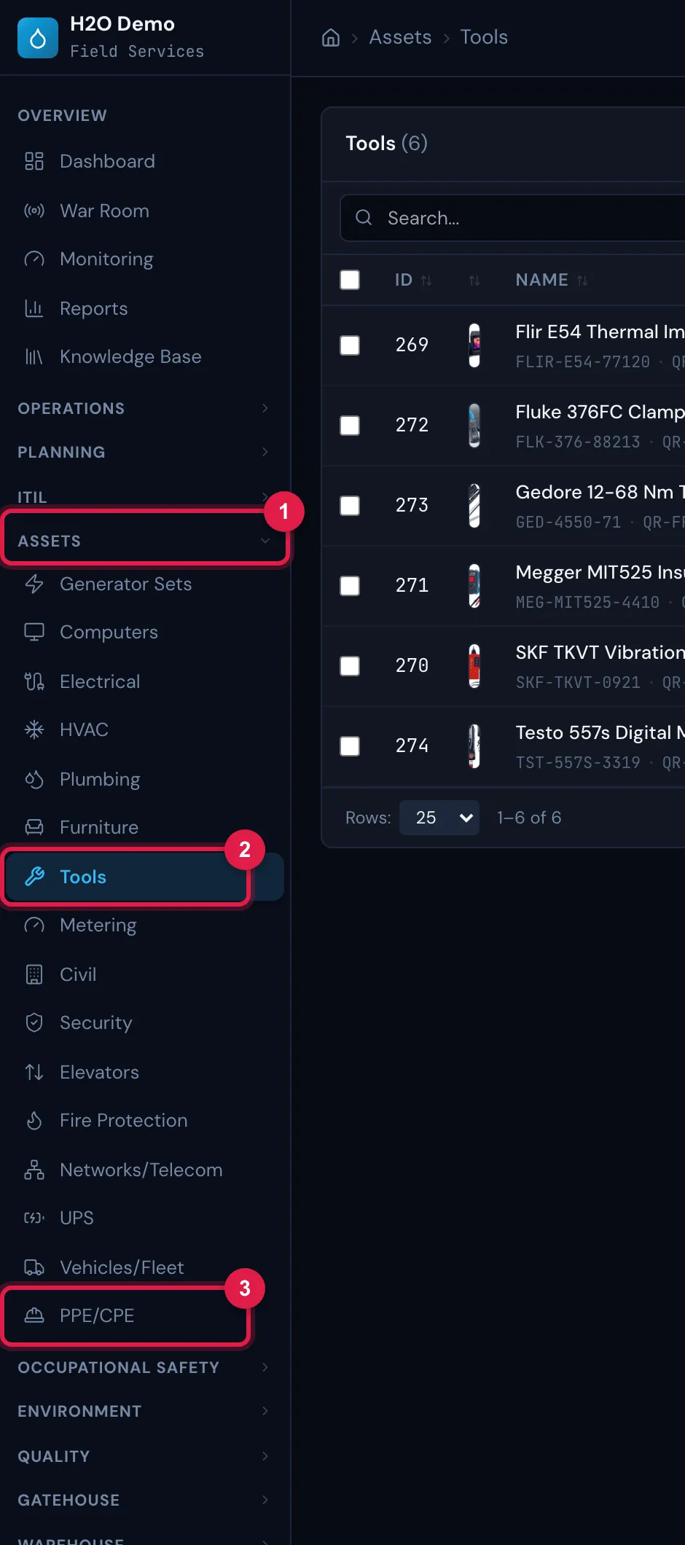Check the row for tool ID 269
This screenshot has height=1545, width=685.
[x=350, y=345]
